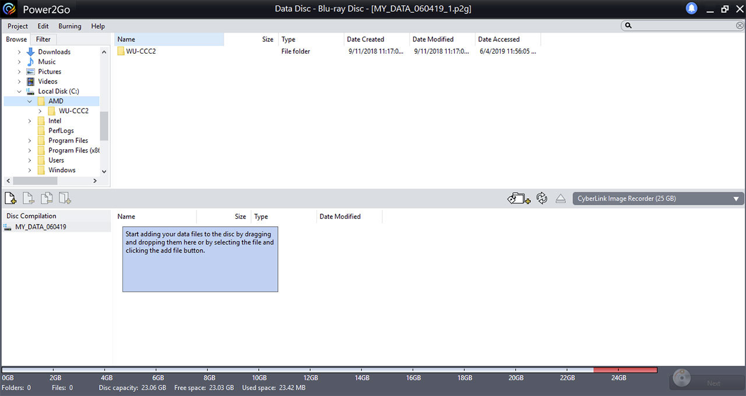This screenshot has width=746, height=396.
Task: Click inside the search input field
Action: point(684,26)
